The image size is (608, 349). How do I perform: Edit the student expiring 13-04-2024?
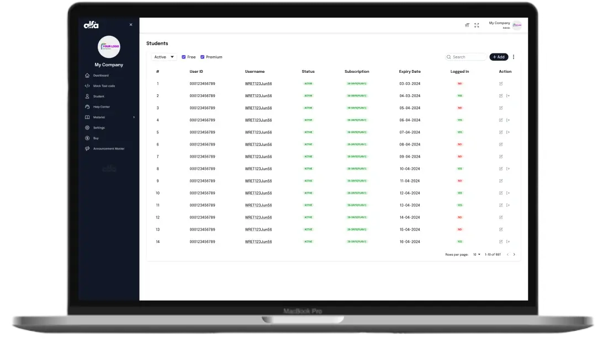pyautogui.click(x=500, y=205)
